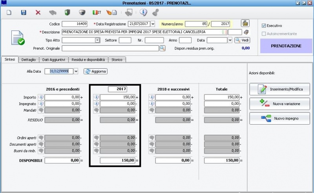Expand the Tipo Atto dropdown
This screenshot has width=314, height=193.
click(x=97, y=40)
